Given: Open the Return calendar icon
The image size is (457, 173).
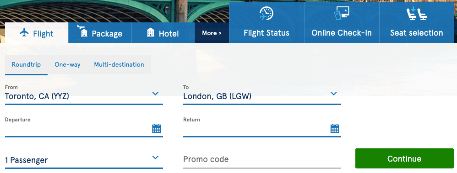Looking at the screenshot, I should pyautogui.click(x=335, y=128).
